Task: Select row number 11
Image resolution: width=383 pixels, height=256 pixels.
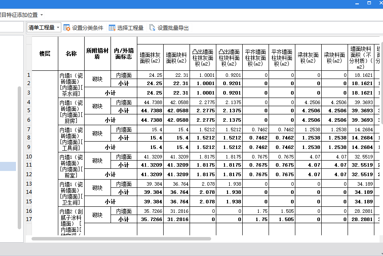Action: pos(29,165)
